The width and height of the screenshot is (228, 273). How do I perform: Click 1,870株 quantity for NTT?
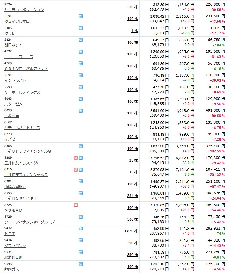131,231
